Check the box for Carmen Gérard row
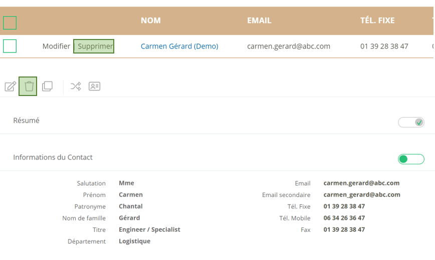Screen dimensions: 435x260 coord(10,46)
